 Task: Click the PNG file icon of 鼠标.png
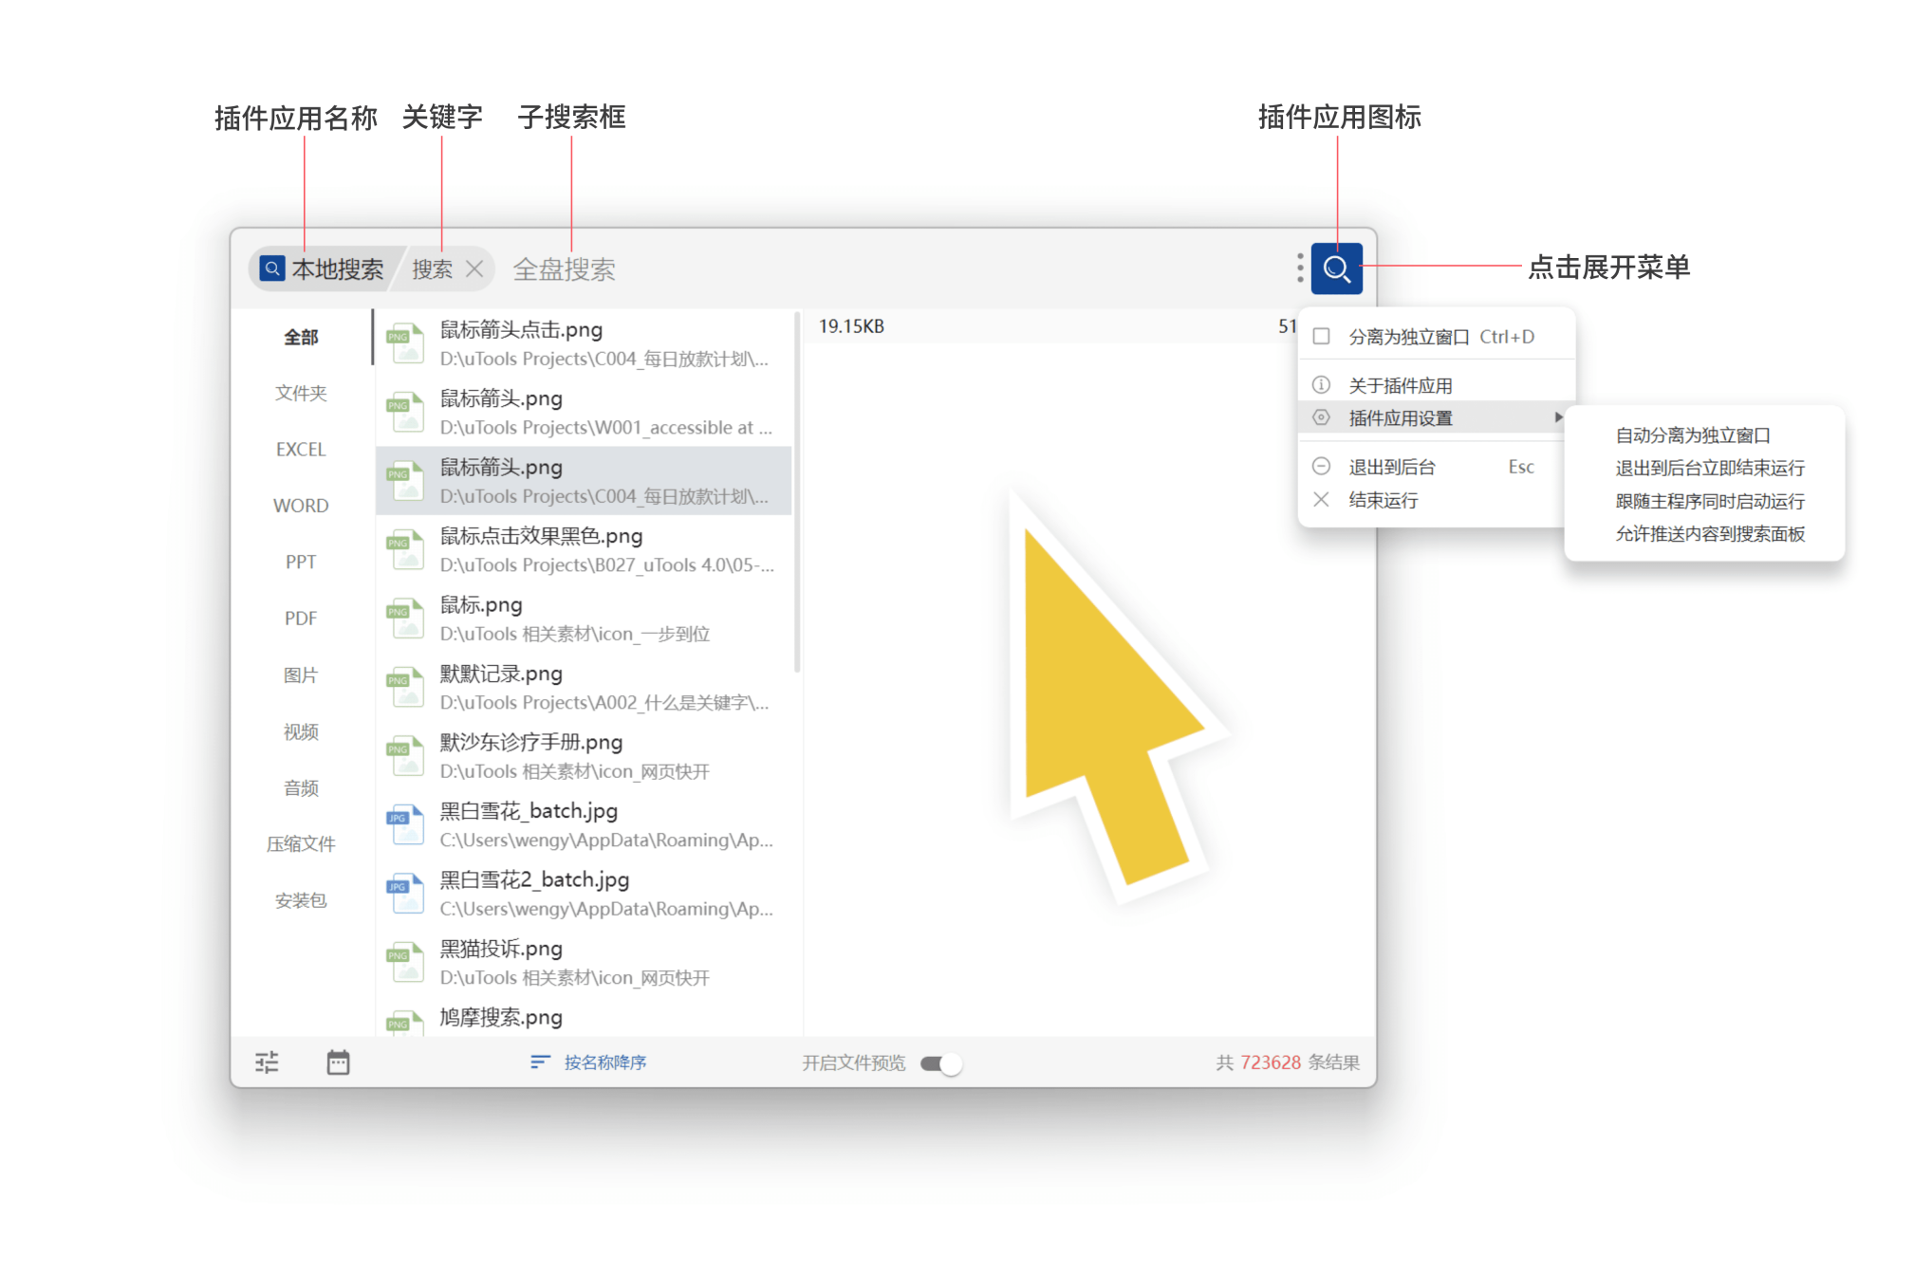405,619
